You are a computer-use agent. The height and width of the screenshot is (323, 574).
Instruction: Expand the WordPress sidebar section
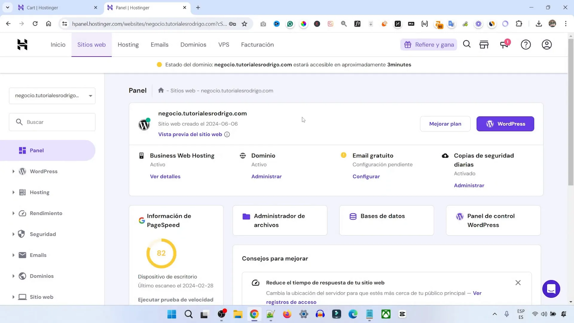point(13,171)
